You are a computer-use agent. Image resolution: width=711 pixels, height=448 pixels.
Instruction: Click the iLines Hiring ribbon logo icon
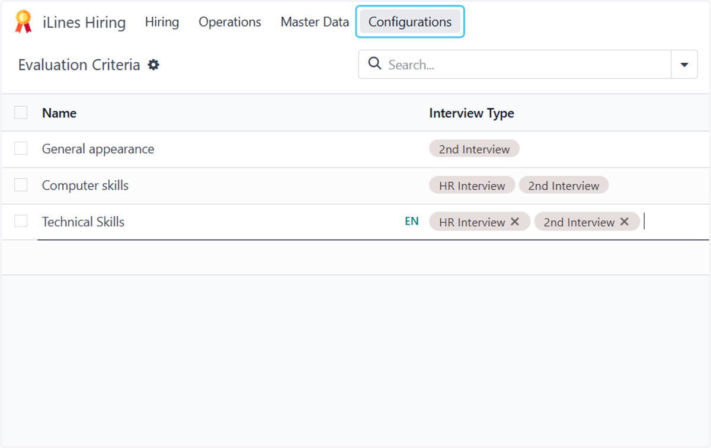(23, 22)
